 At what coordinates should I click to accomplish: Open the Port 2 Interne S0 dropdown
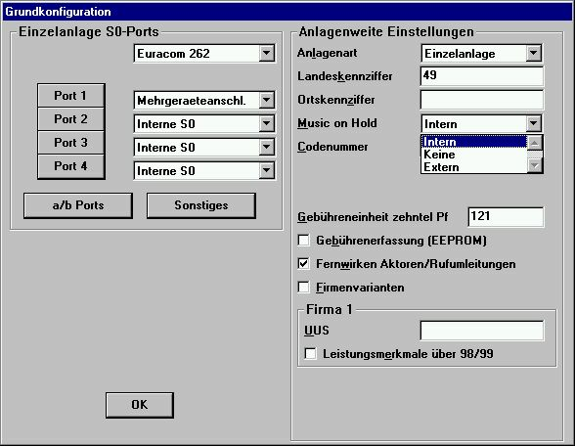(x=267, y=123)
